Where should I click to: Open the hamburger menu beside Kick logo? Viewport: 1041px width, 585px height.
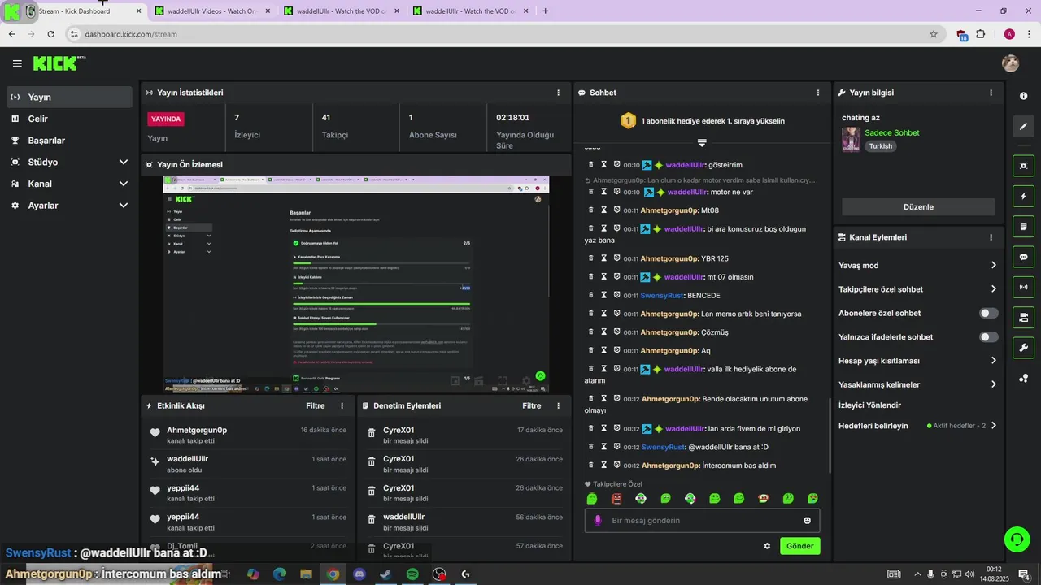pos(17,63)
